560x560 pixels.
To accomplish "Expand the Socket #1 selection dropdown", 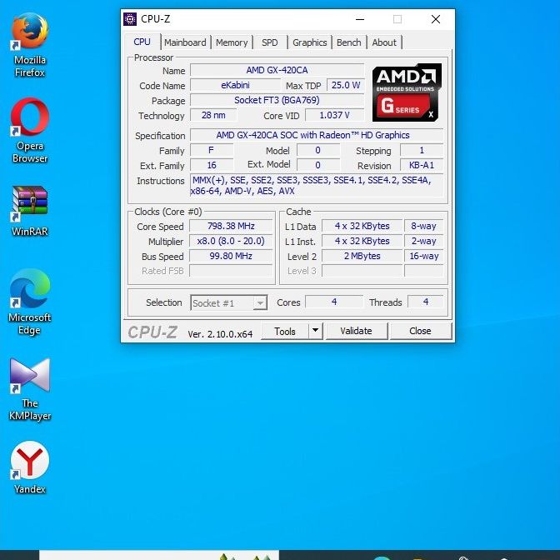I will coord(260,303).
